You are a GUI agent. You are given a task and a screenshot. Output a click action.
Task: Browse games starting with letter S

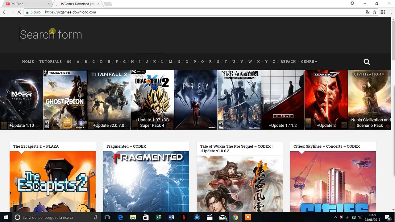[x=218, y=62]
